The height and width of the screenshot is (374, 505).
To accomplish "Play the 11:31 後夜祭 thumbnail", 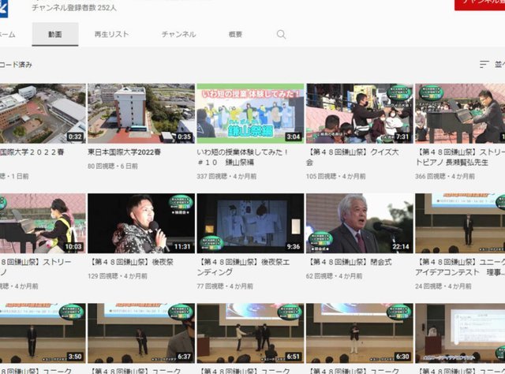I will click(141, 223).
